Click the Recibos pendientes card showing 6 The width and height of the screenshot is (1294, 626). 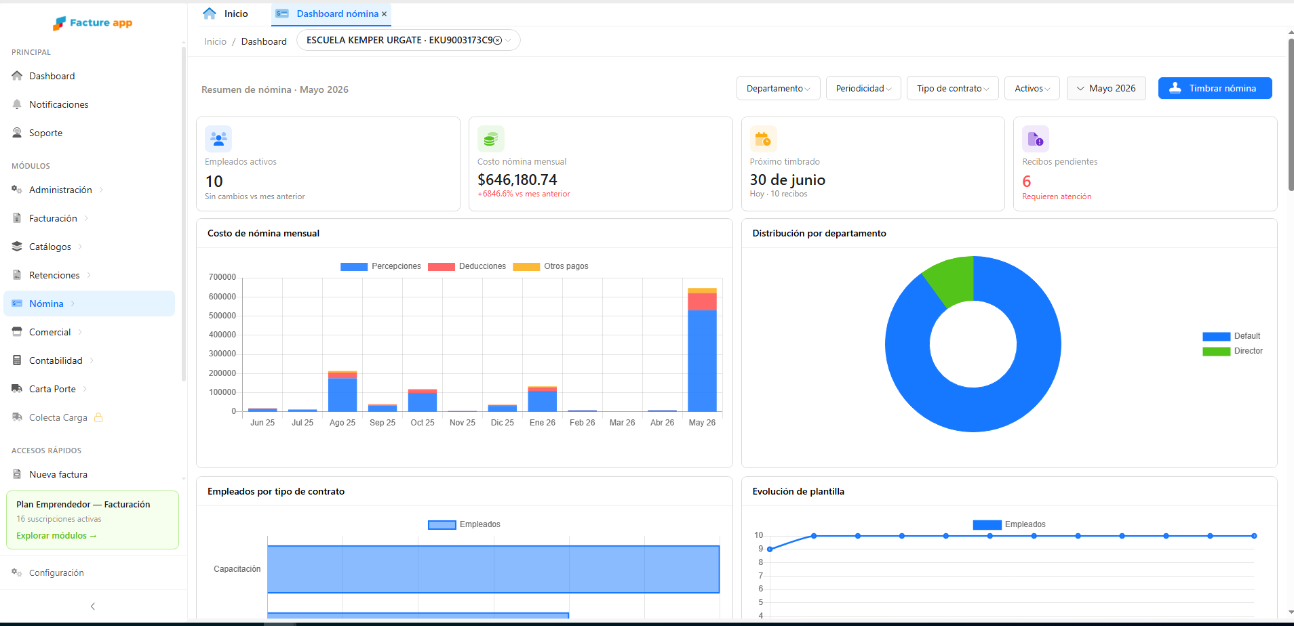[1145, 164]
